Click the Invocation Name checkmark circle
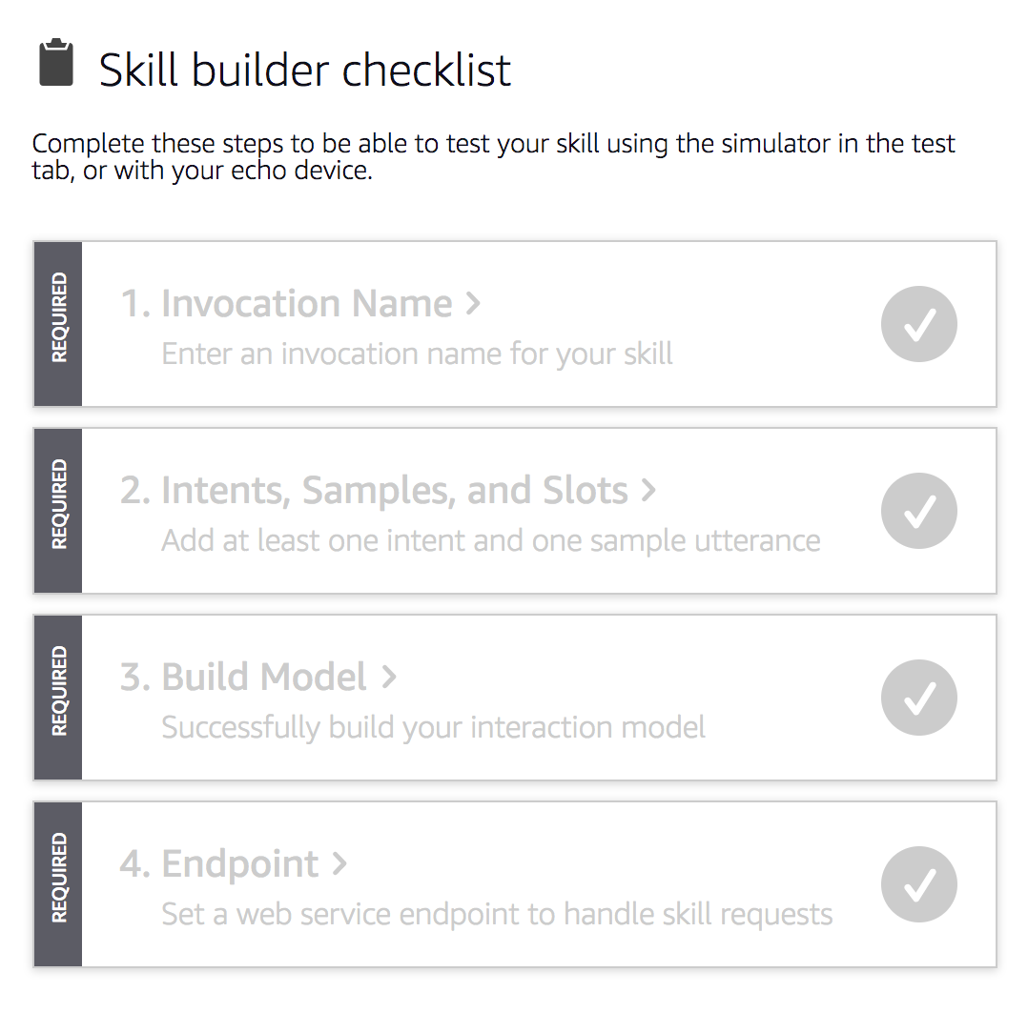The height and width of the screenshot is (1033, 1028). (x=918, y=323)
